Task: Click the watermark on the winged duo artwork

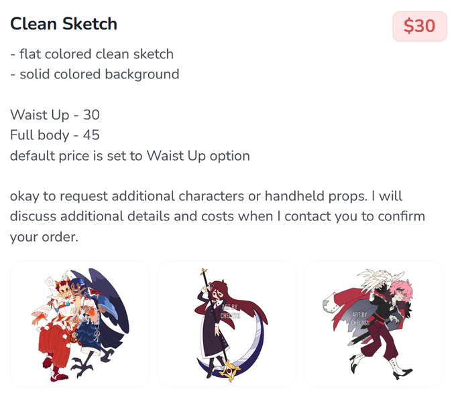Action: point(79,315)
